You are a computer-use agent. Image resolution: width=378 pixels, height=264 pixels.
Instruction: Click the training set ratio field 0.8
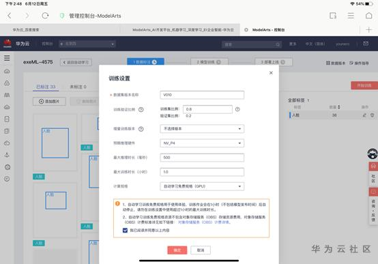pyautogui.click(x=207, y=109)
